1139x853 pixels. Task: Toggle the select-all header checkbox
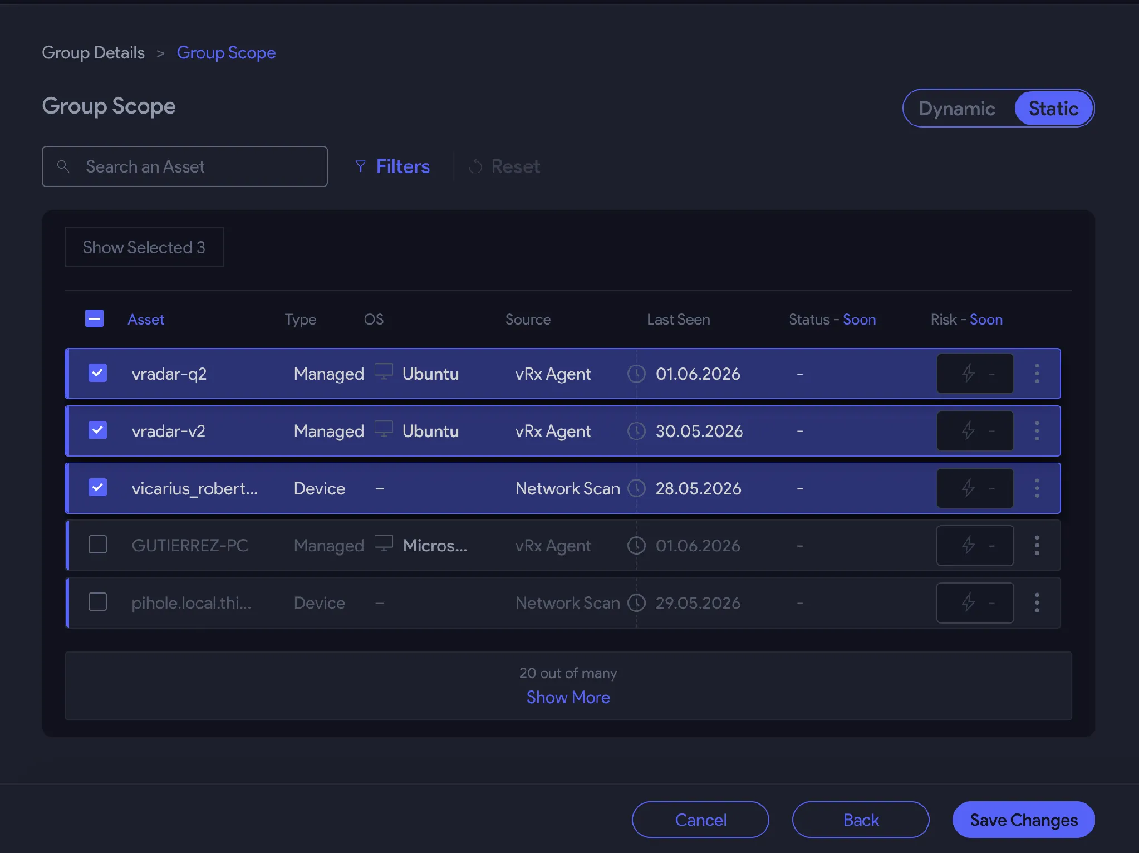(94, 318)
